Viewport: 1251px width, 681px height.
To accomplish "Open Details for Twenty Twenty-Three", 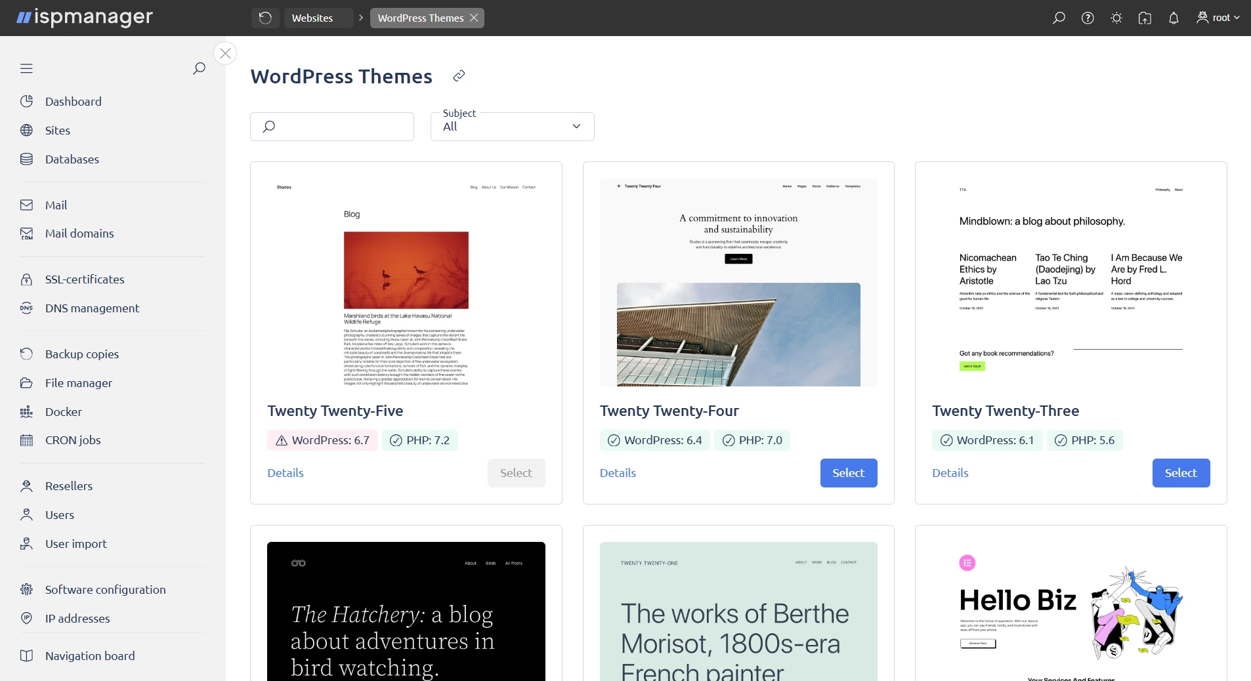I will (x=950, y=473).
